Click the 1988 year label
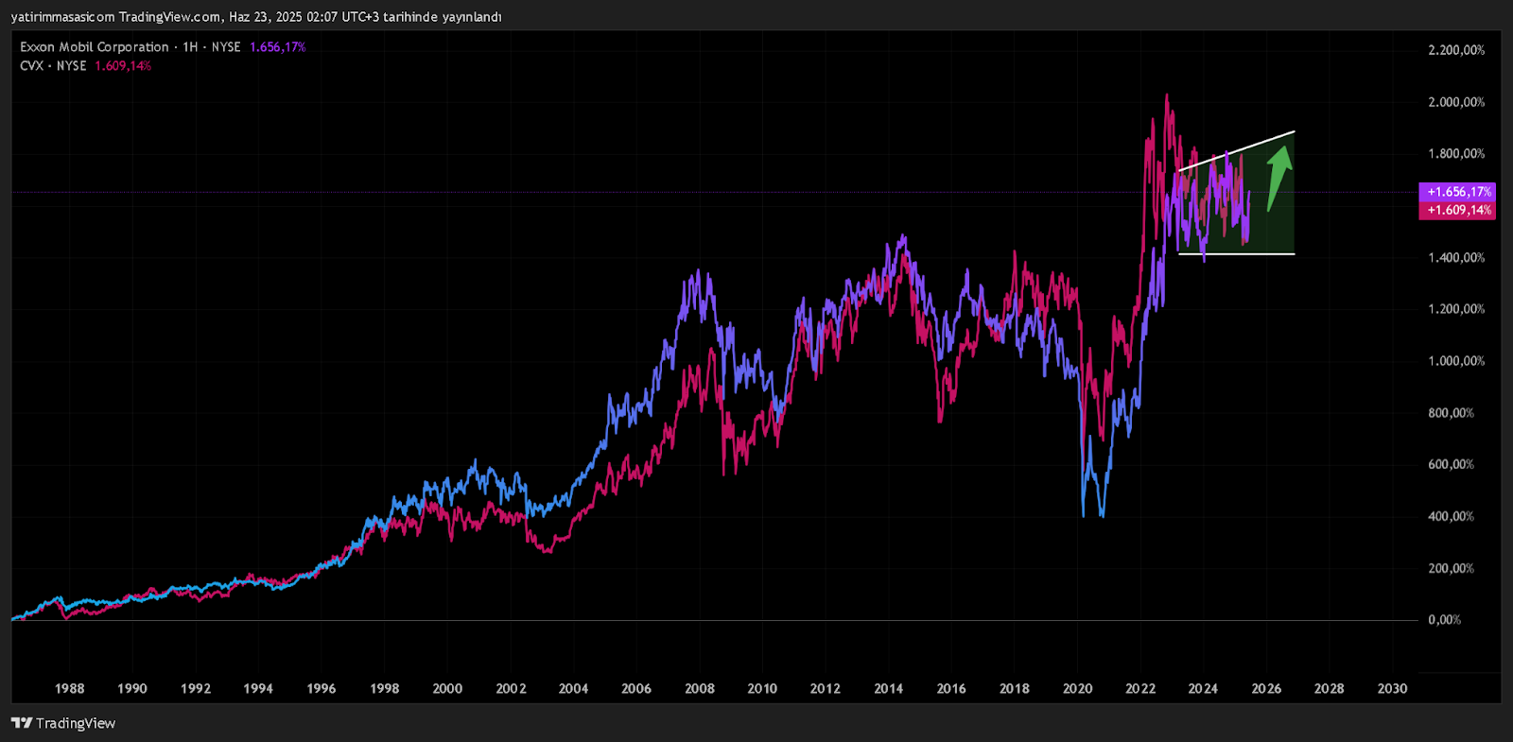This screenshot has width=1513, height=742. tap(69, 688)
